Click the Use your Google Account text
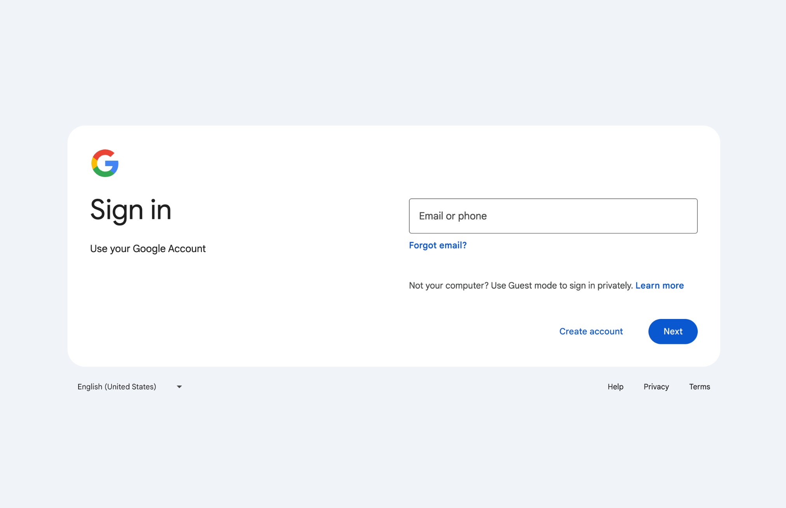This screenshot has height=508, width=786. tap(148, 248)
